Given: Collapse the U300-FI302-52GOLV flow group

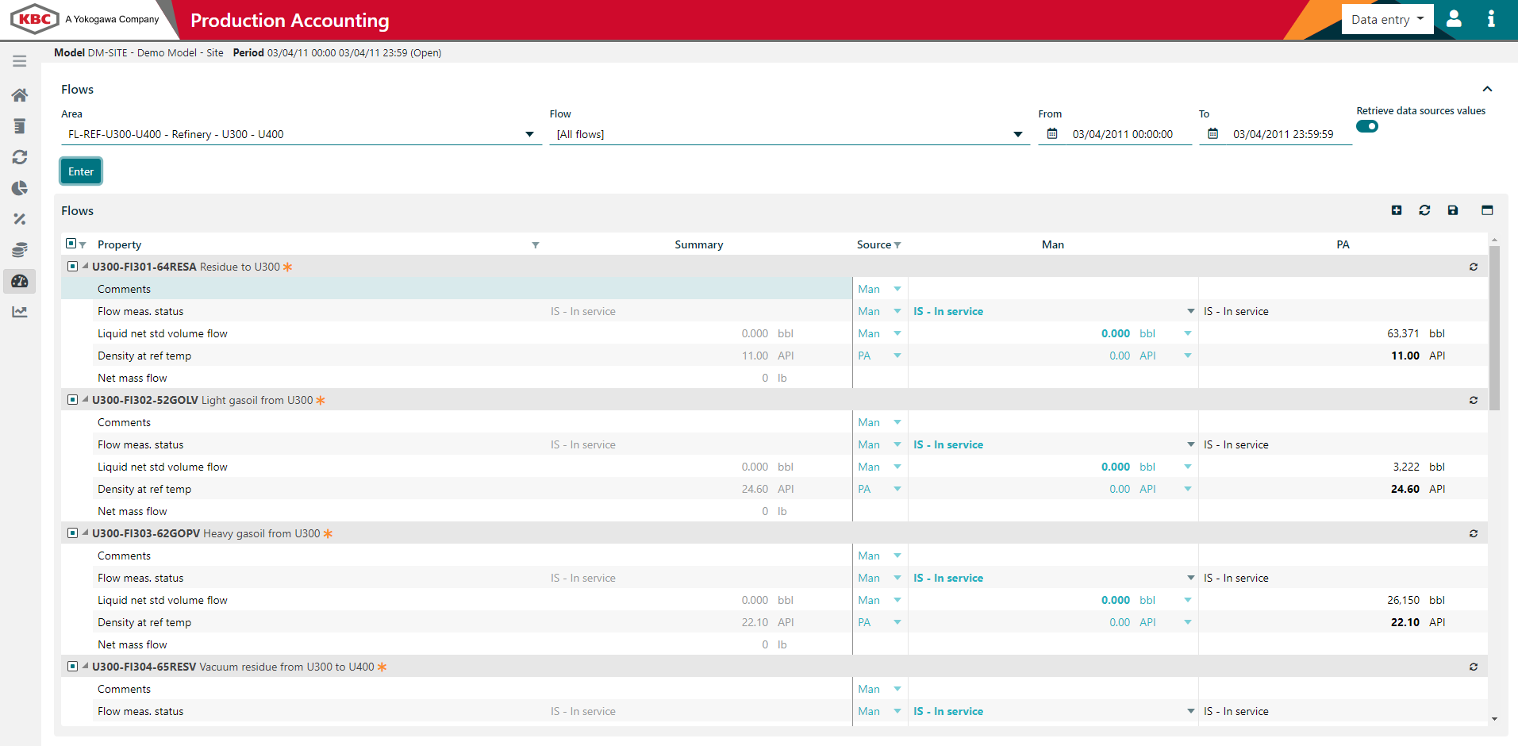Looking at the screenshot, I should pos(84,399).
